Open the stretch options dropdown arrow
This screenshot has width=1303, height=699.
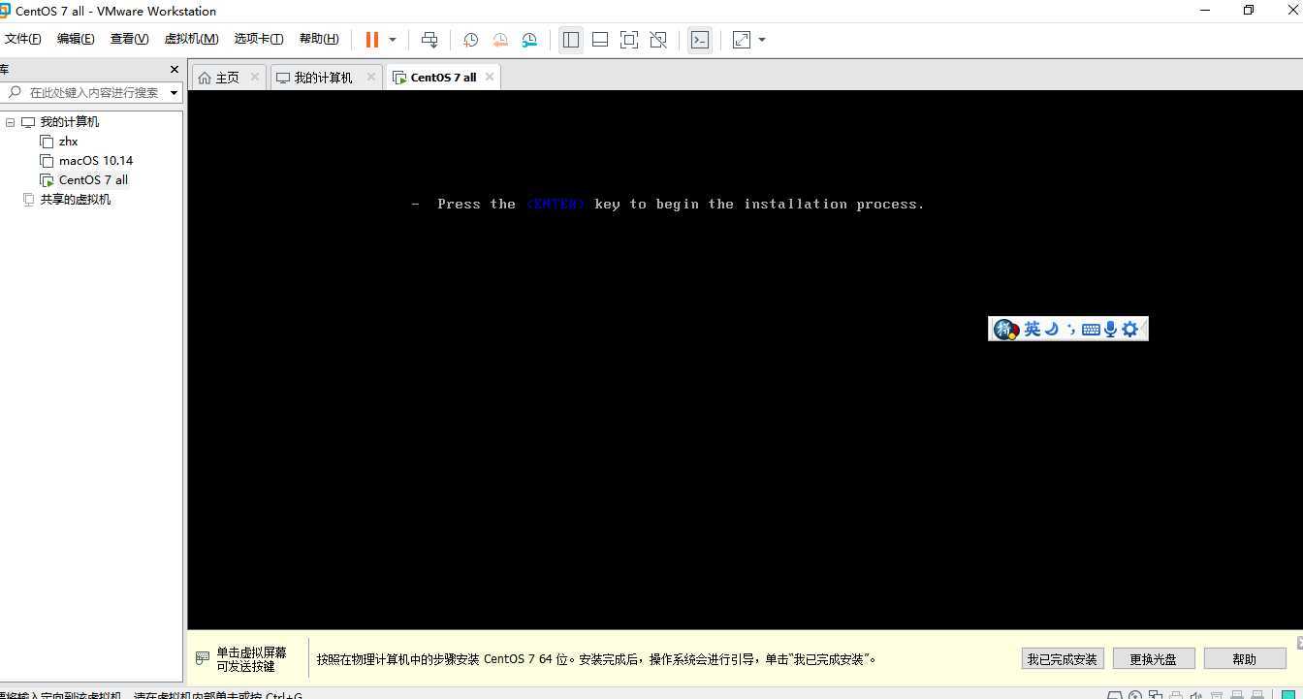click(762, 40)
